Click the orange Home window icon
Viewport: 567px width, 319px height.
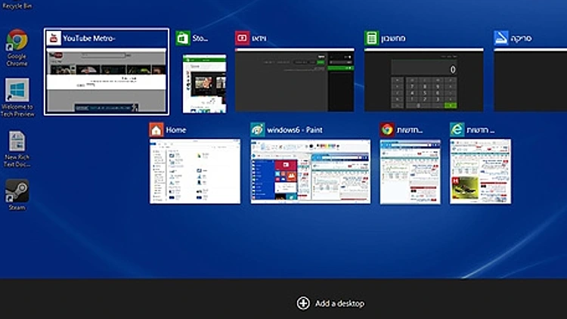[x=156, y=130]
